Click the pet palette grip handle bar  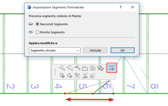tap(55, 72)
